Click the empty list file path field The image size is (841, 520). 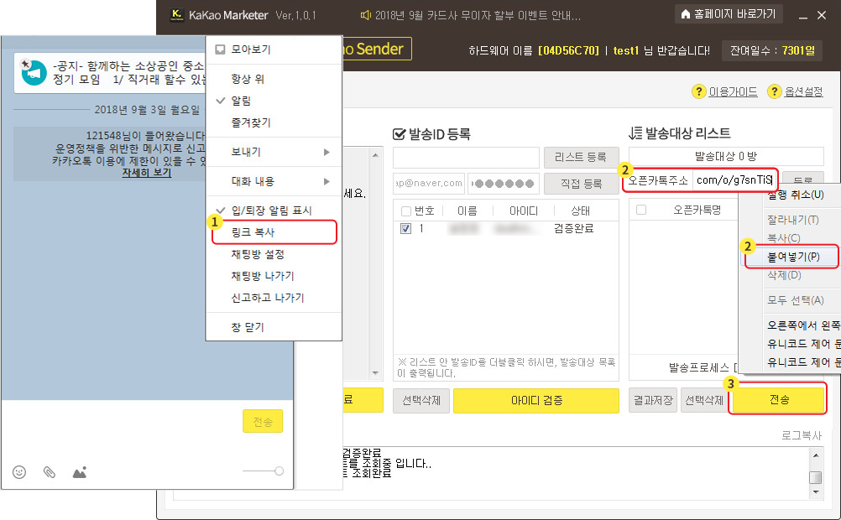coord(466,158)
